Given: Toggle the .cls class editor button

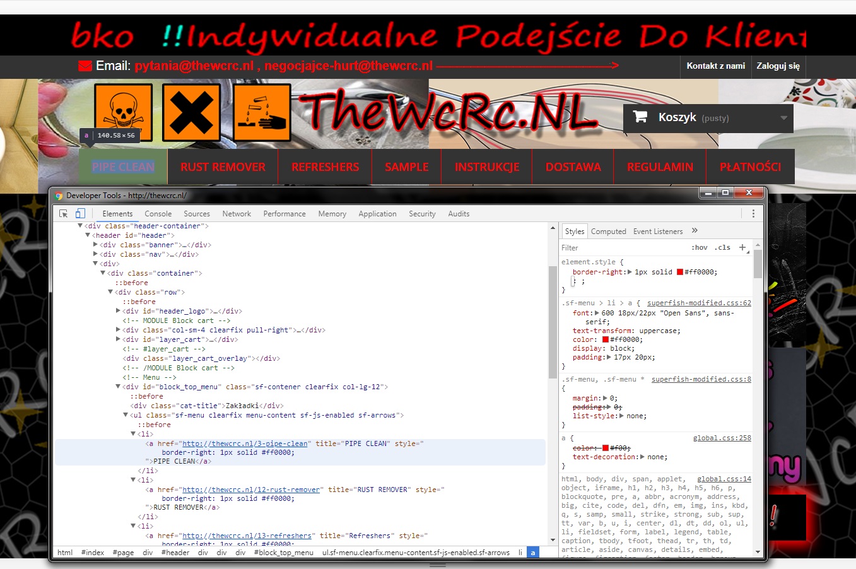Looking at the screenshot, I should [723, 248].
